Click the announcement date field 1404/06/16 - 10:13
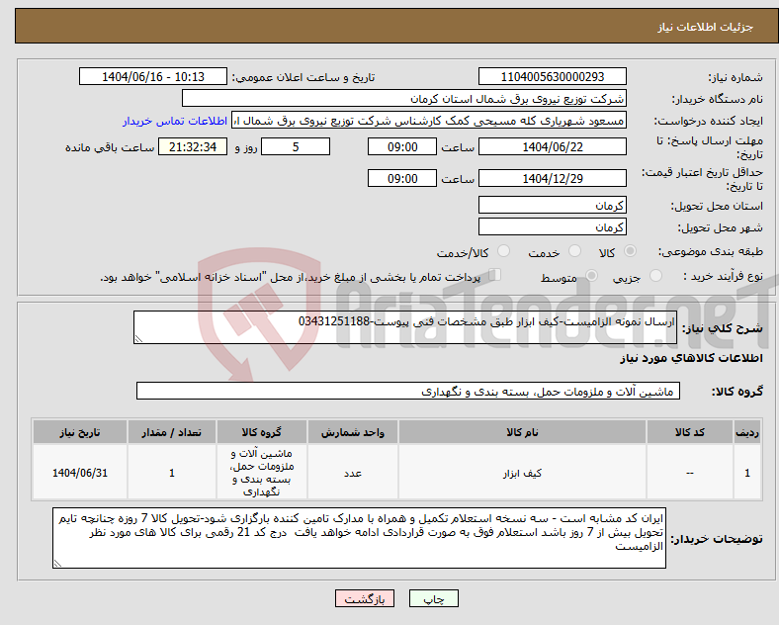Screen dimensions: 779x625 tap(153, 77)
